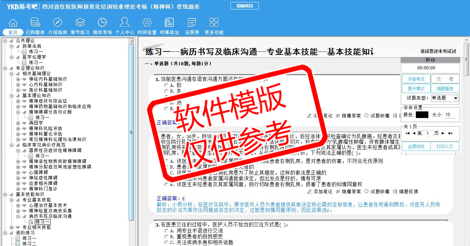Click 试题收藏 heart icon for question 2
Screen dimensions: 470x246
[366, 191]
